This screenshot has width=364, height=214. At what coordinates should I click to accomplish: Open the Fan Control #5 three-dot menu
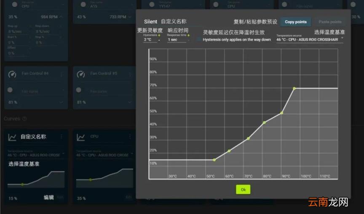point(130,74)
